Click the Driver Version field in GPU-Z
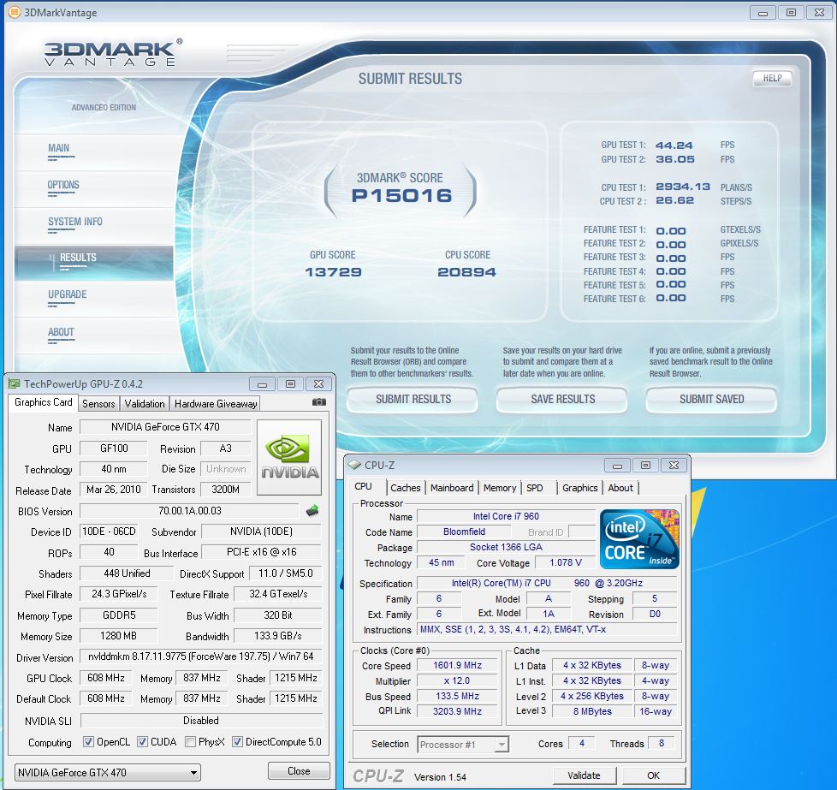This screenshot has width=837, height=790. (x=201, y=656)
